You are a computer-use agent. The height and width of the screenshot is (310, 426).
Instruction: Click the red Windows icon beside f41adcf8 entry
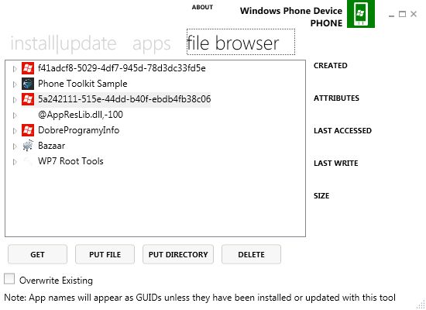(x=28, y=68)
